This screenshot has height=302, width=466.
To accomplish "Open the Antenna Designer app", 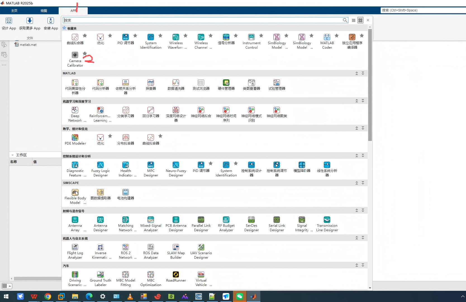I will pos(100,224).
